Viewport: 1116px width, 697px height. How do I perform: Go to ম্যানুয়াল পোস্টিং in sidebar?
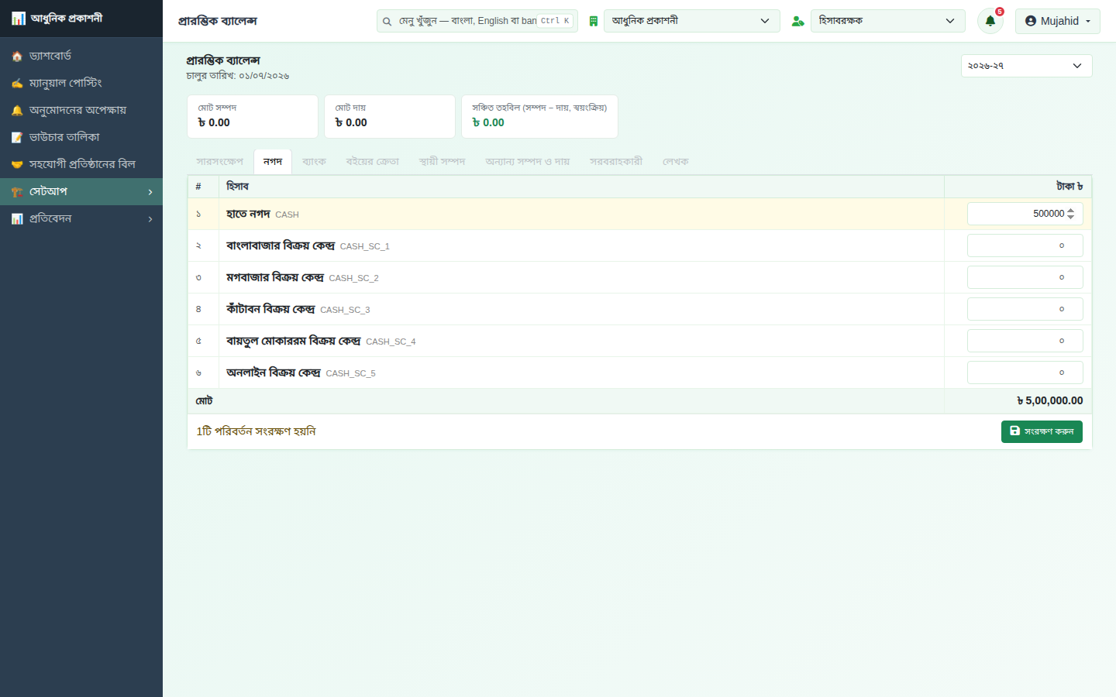(81, 83)
